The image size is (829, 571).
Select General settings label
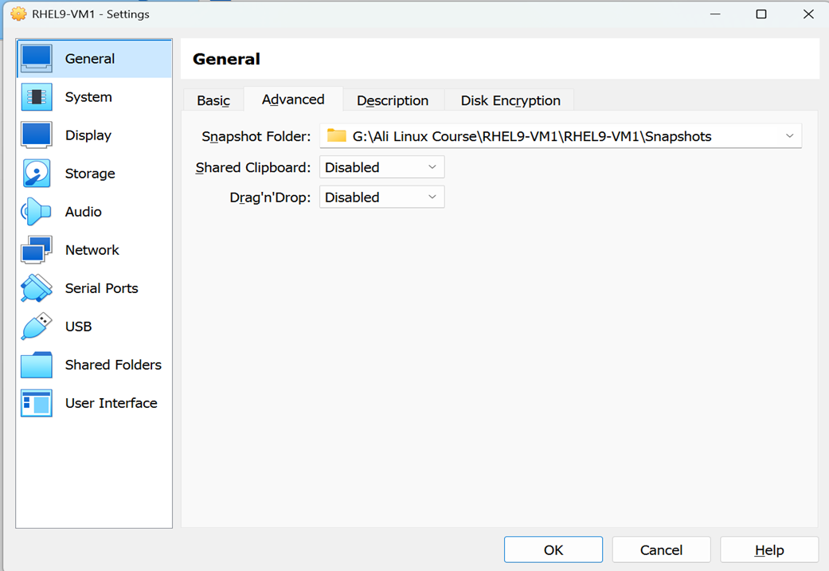click(90, 59)
